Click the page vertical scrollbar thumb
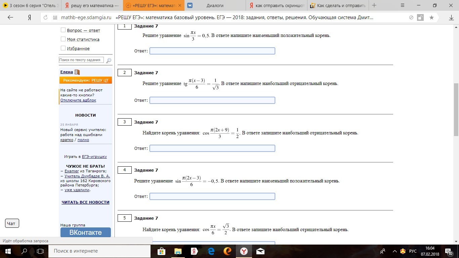The width and height of the screenshot is (459, 258). click(x=456, y=109)
